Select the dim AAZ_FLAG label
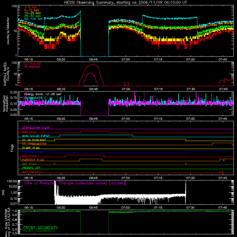Screen dimensions: 237x237 point(29,164)
